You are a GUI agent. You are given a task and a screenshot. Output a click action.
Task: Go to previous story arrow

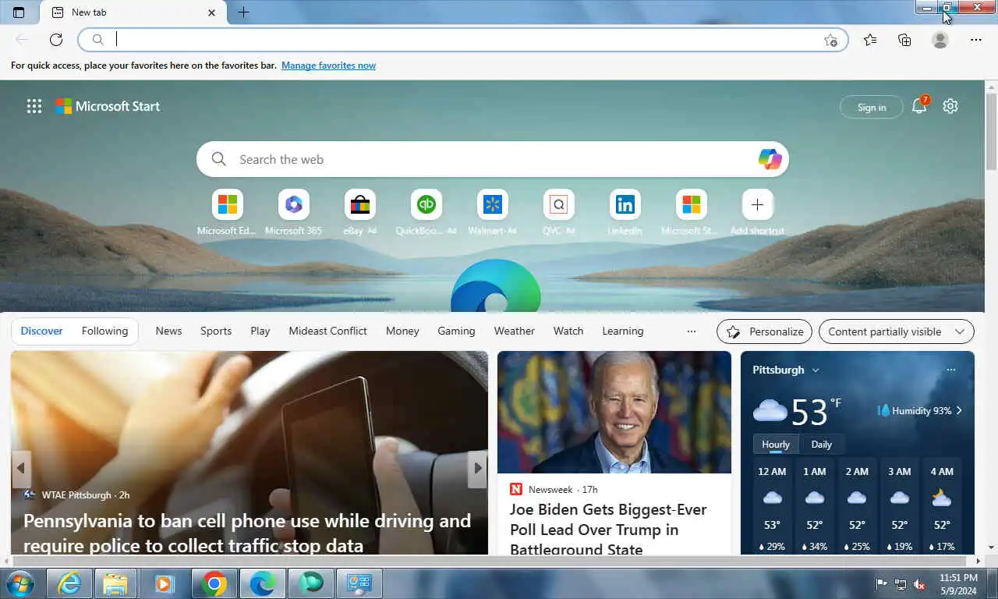point(21,469)
